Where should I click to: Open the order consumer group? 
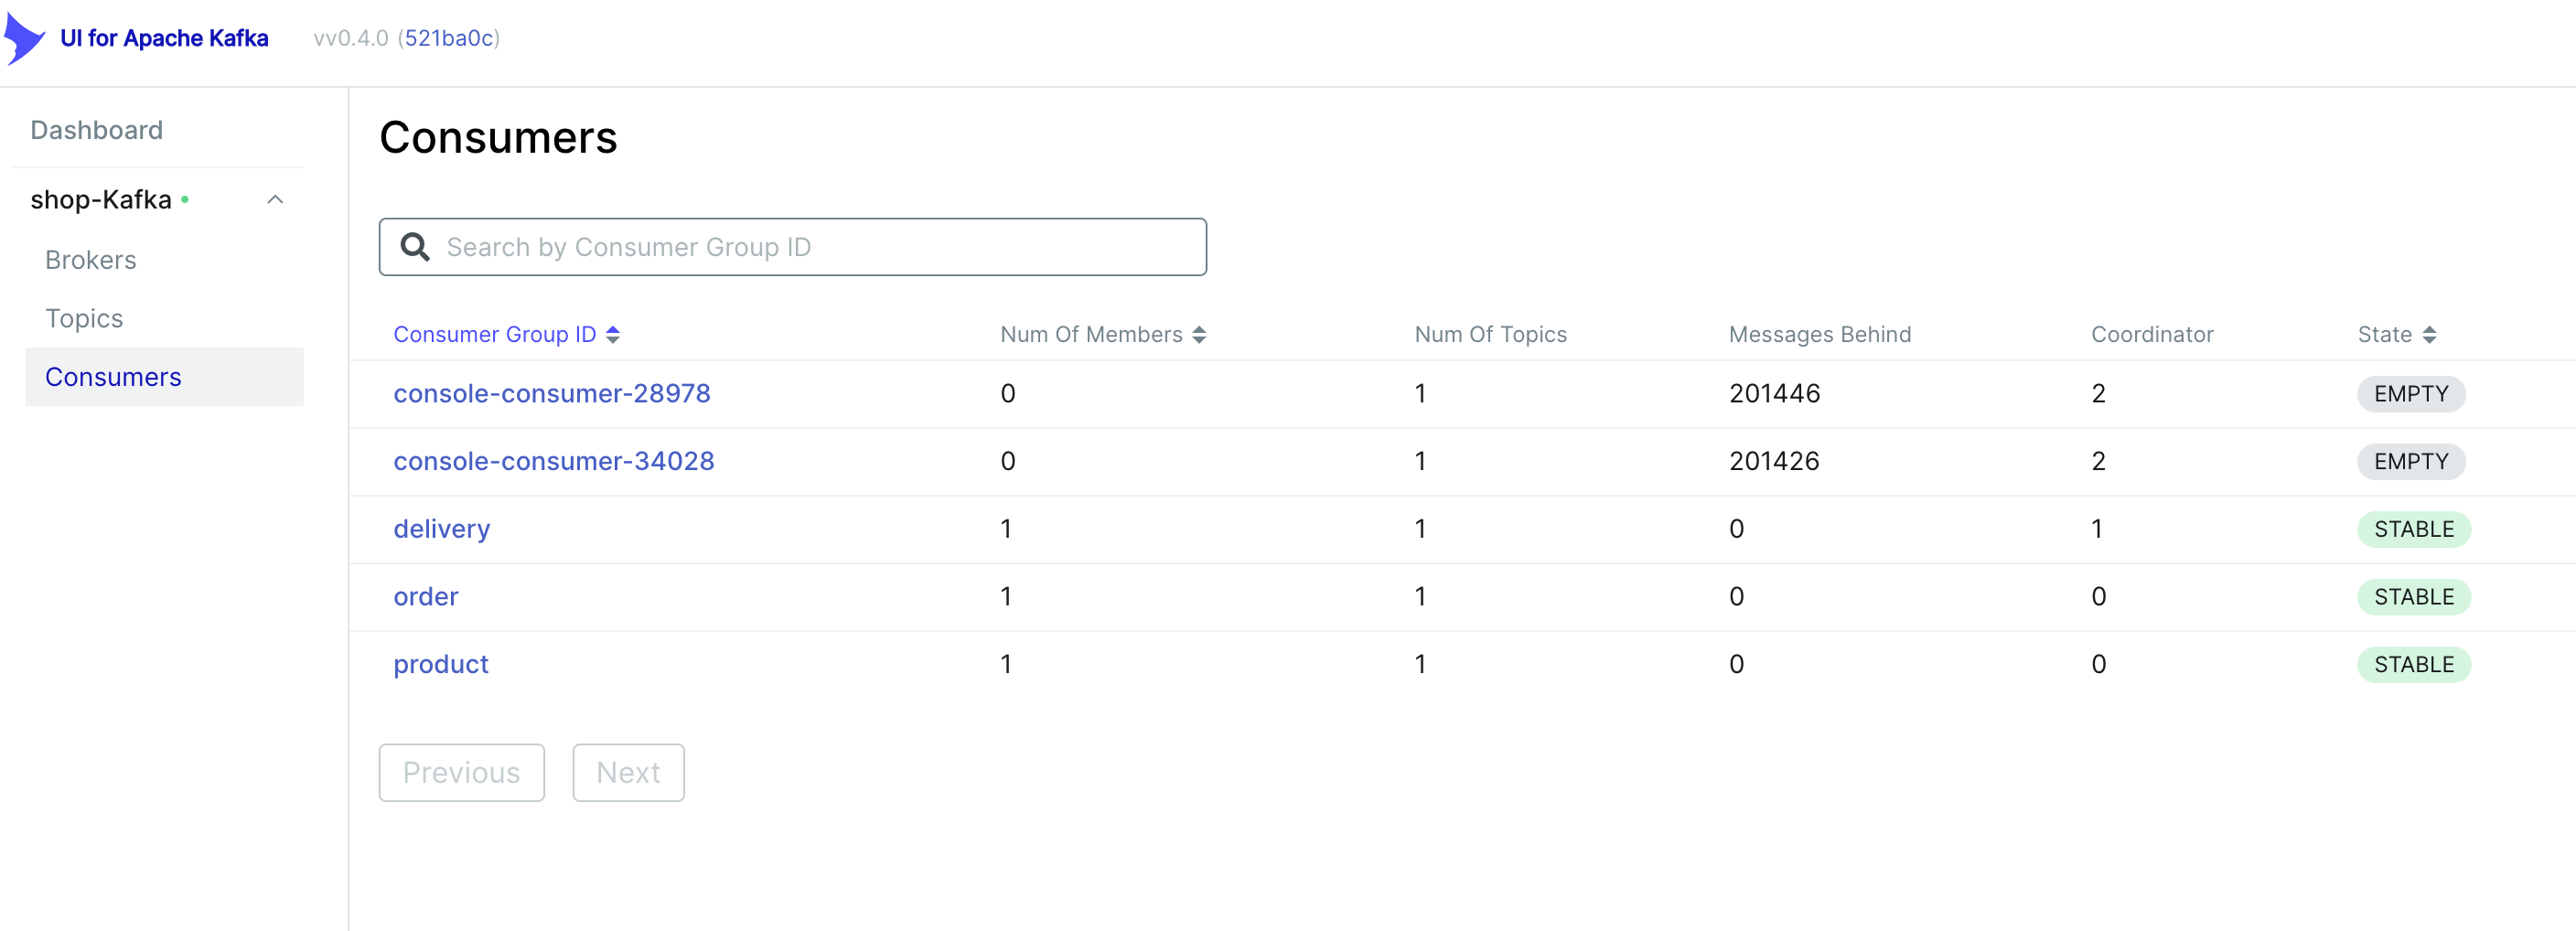(426, 597)
